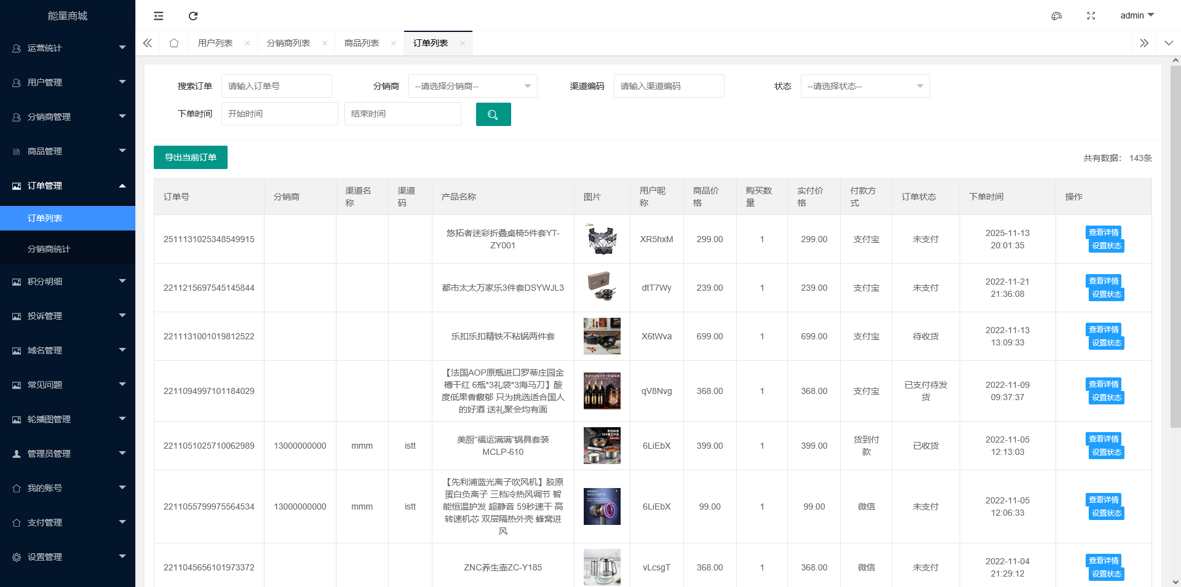This screenshot has height=587, width=1181.
Task: Open ZNC kettle product thumbnail
Action: point(602,567)
